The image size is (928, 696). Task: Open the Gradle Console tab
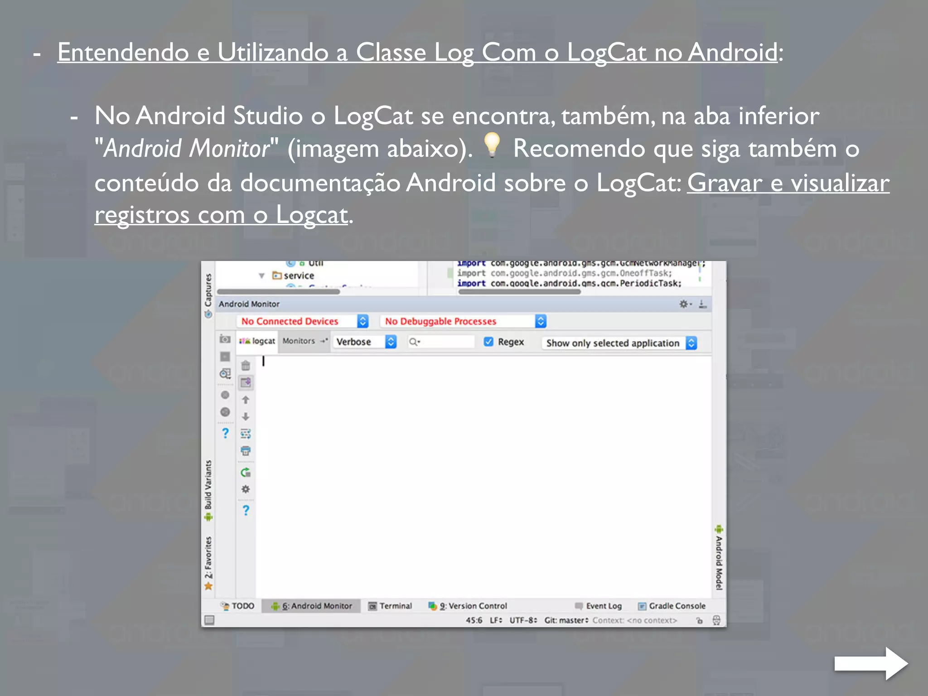pos(672,606)
